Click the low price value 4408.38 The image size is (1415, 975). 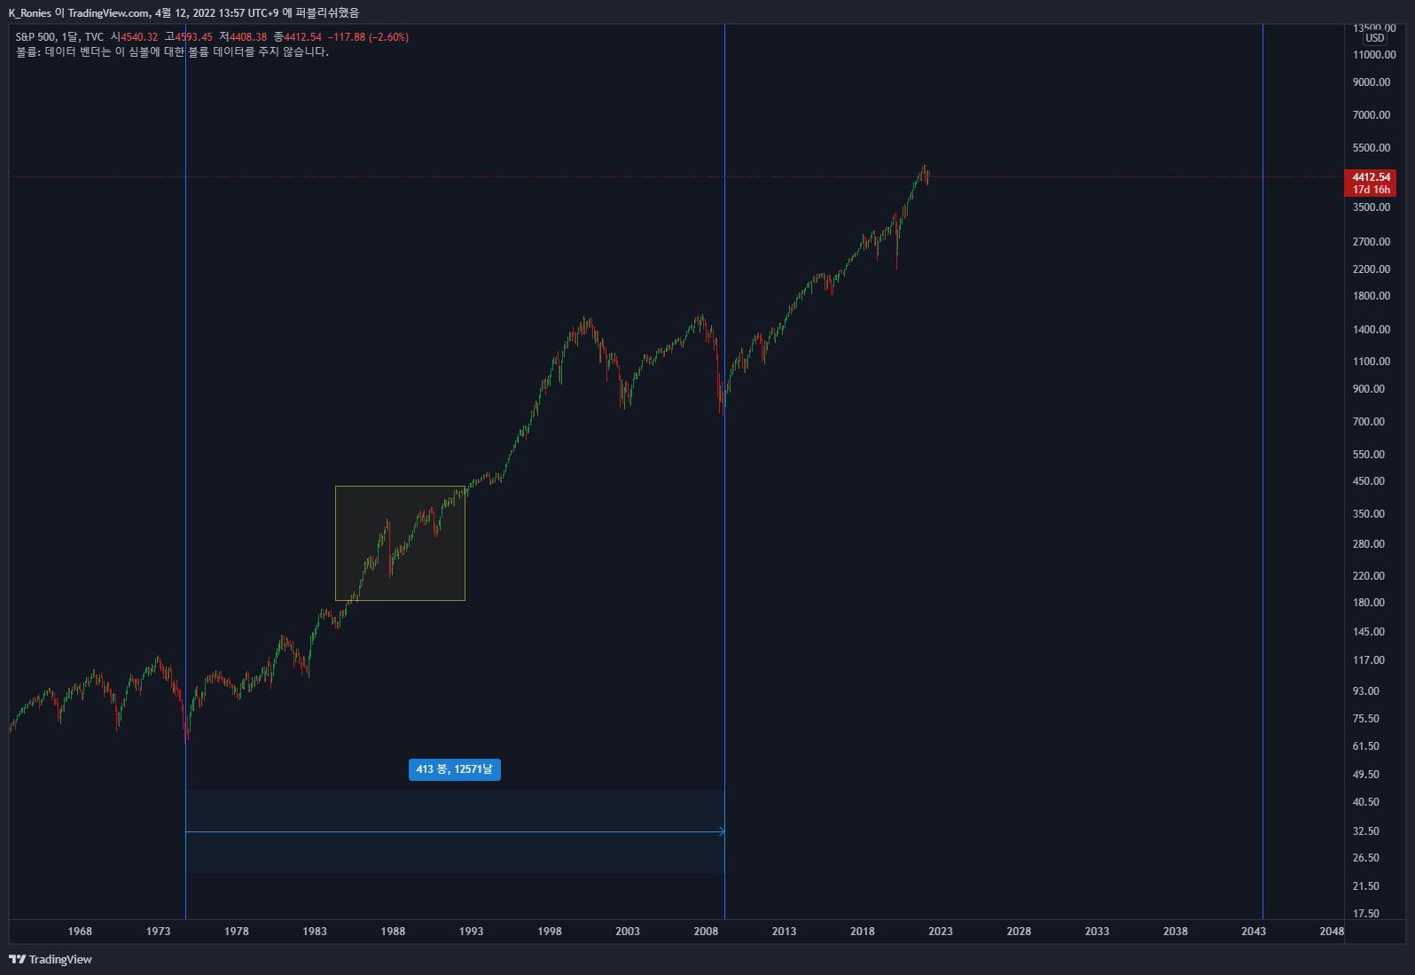248,37
